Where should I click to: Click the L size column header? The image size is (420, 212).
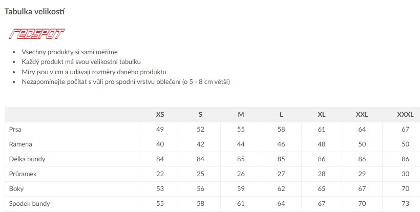(x=281, y=115)
